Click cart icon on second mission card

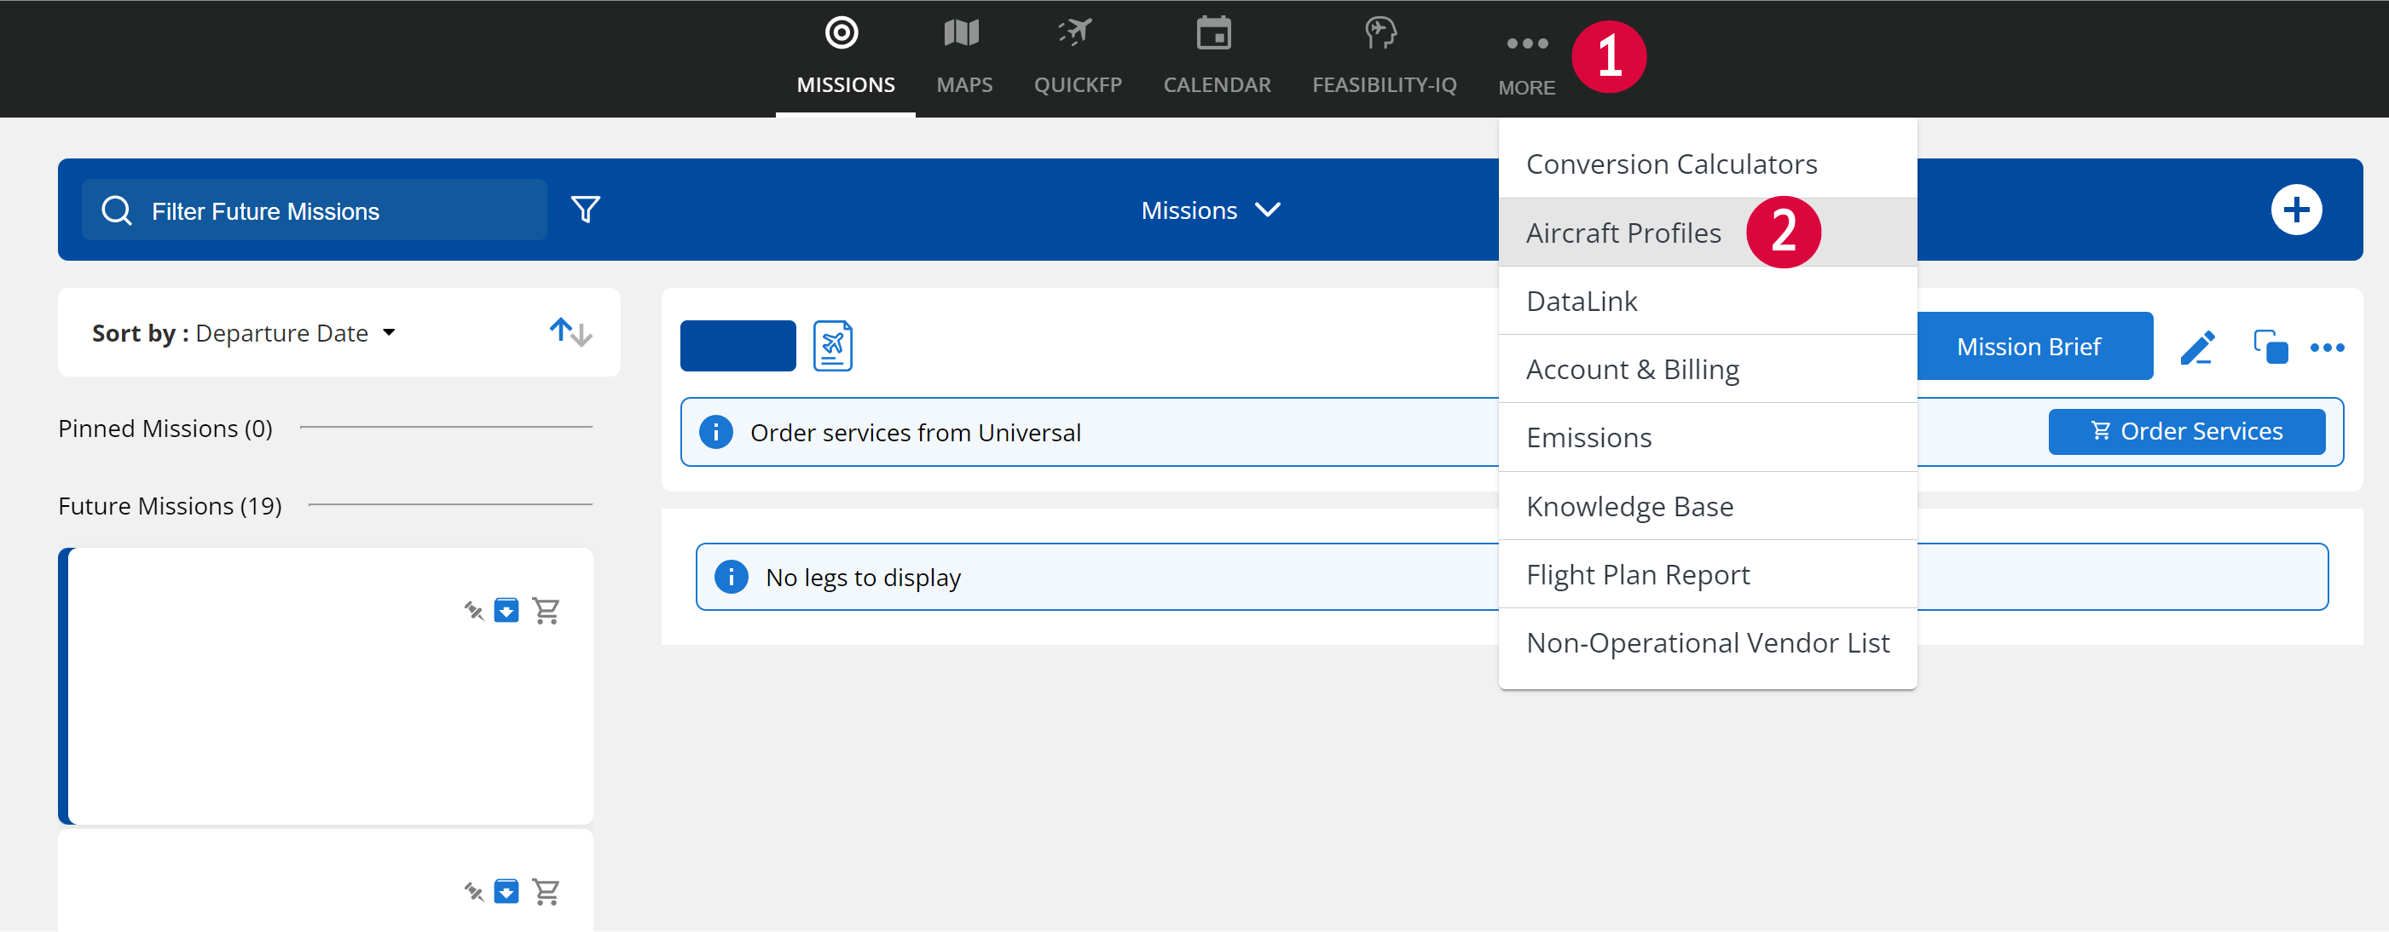pos(547,892)
